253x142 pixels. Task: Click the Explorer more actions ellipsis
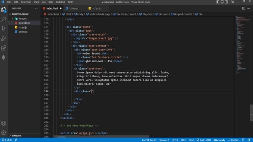click(x=36, y=8)
